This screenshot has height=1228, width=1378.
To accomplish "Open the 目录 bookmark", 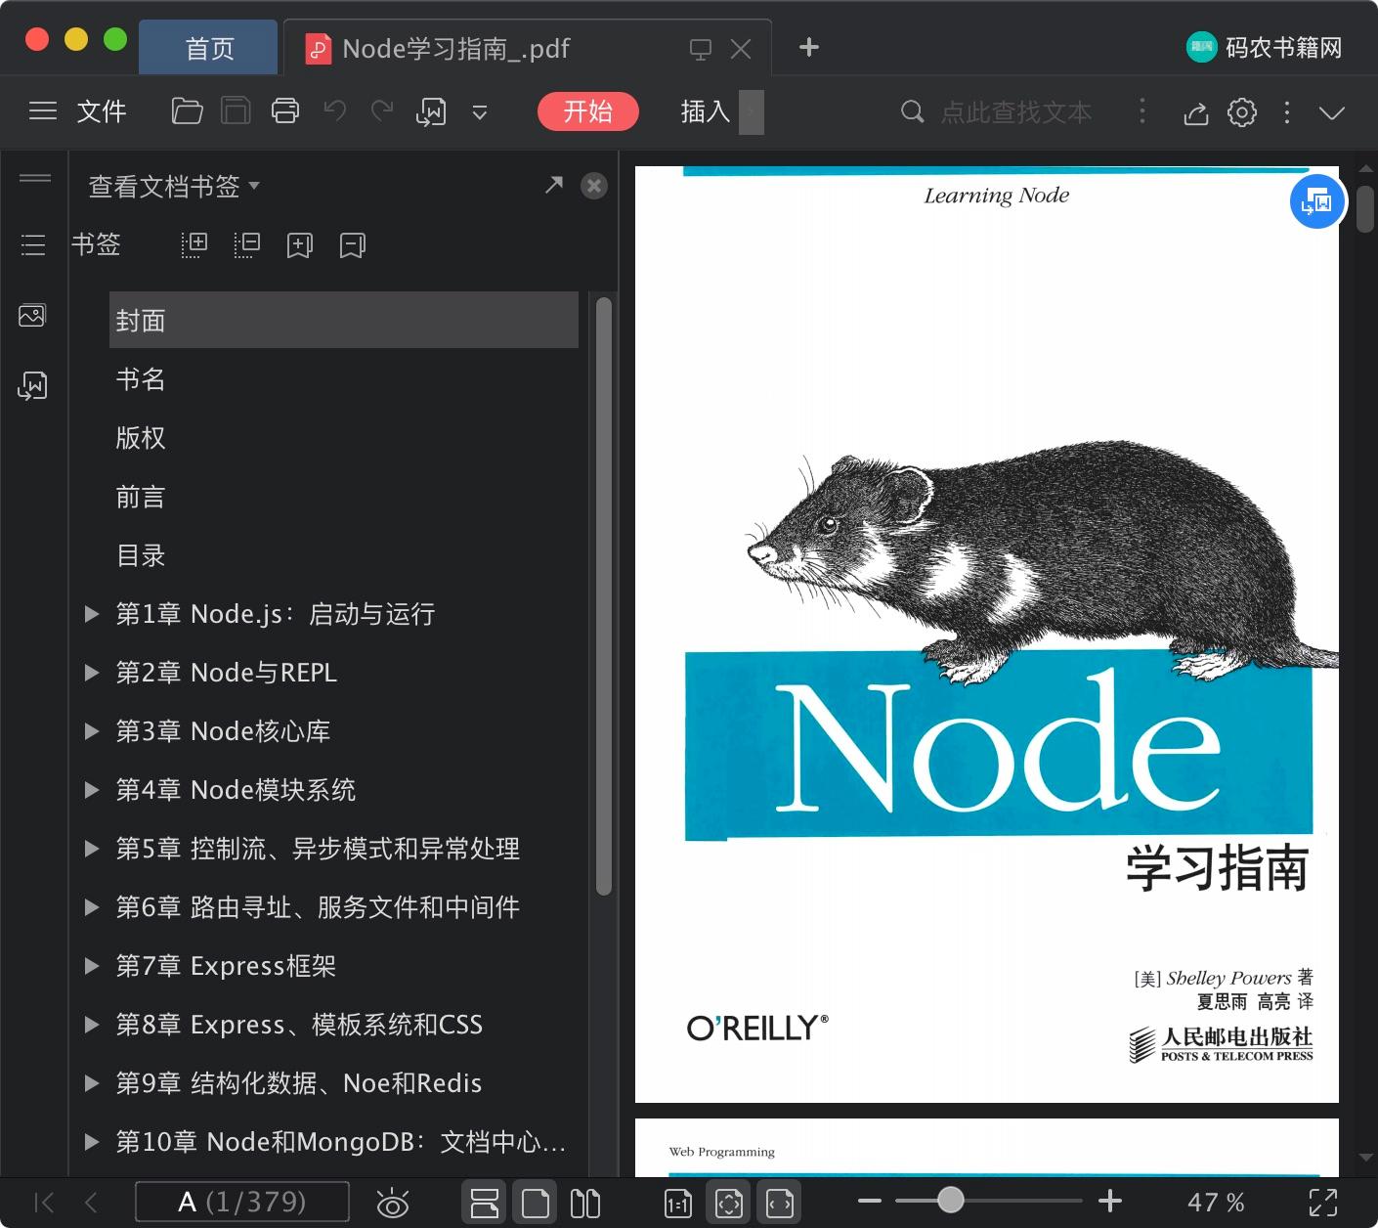I will coord(141,555).
